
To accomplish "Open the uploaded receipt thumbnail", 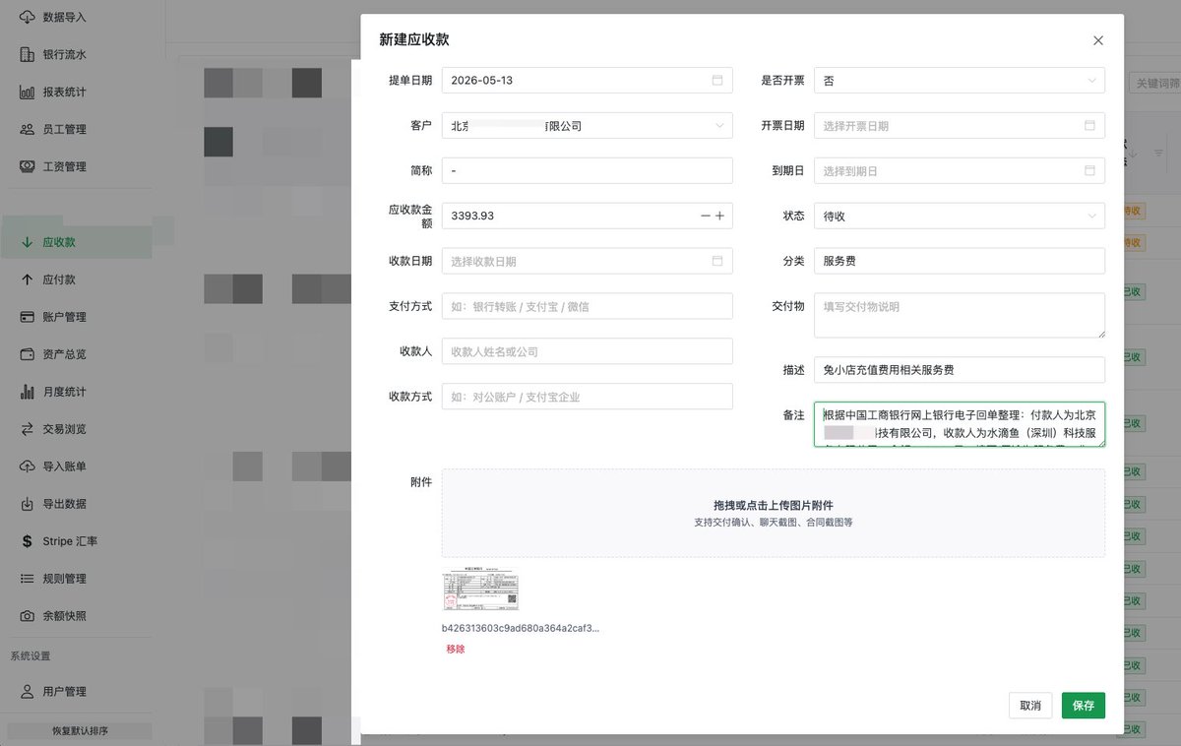I will [480, 590].
